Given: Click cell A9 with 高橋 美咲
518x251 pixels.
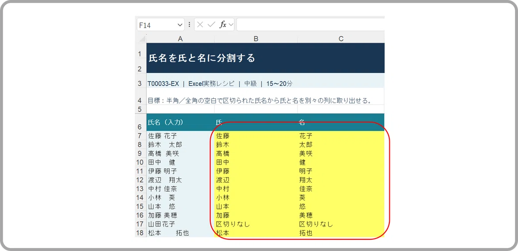Looking at the screenshot, I should tap(180, 153).
